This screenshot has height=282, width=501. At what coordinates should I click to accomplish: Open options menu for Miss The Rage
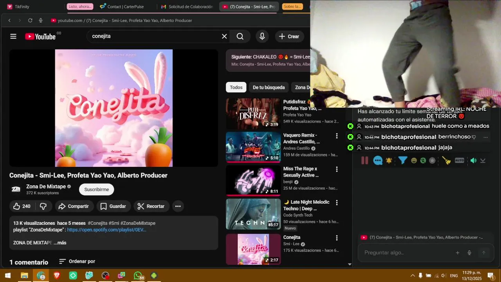click(337, 169)
